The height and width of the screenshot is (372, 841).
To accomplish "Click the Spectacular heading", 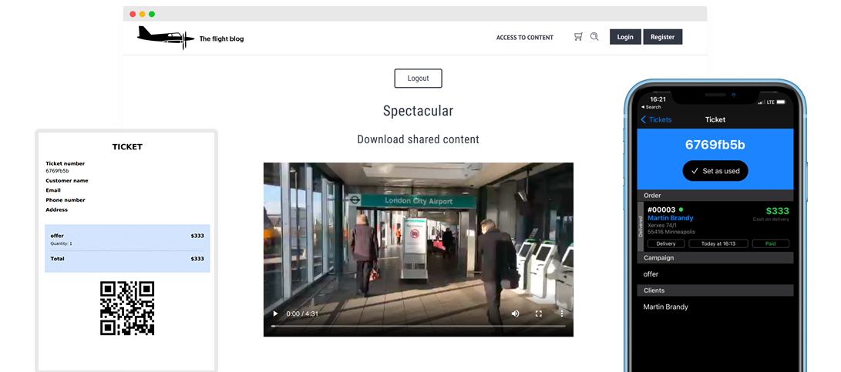I will (418, 111).
